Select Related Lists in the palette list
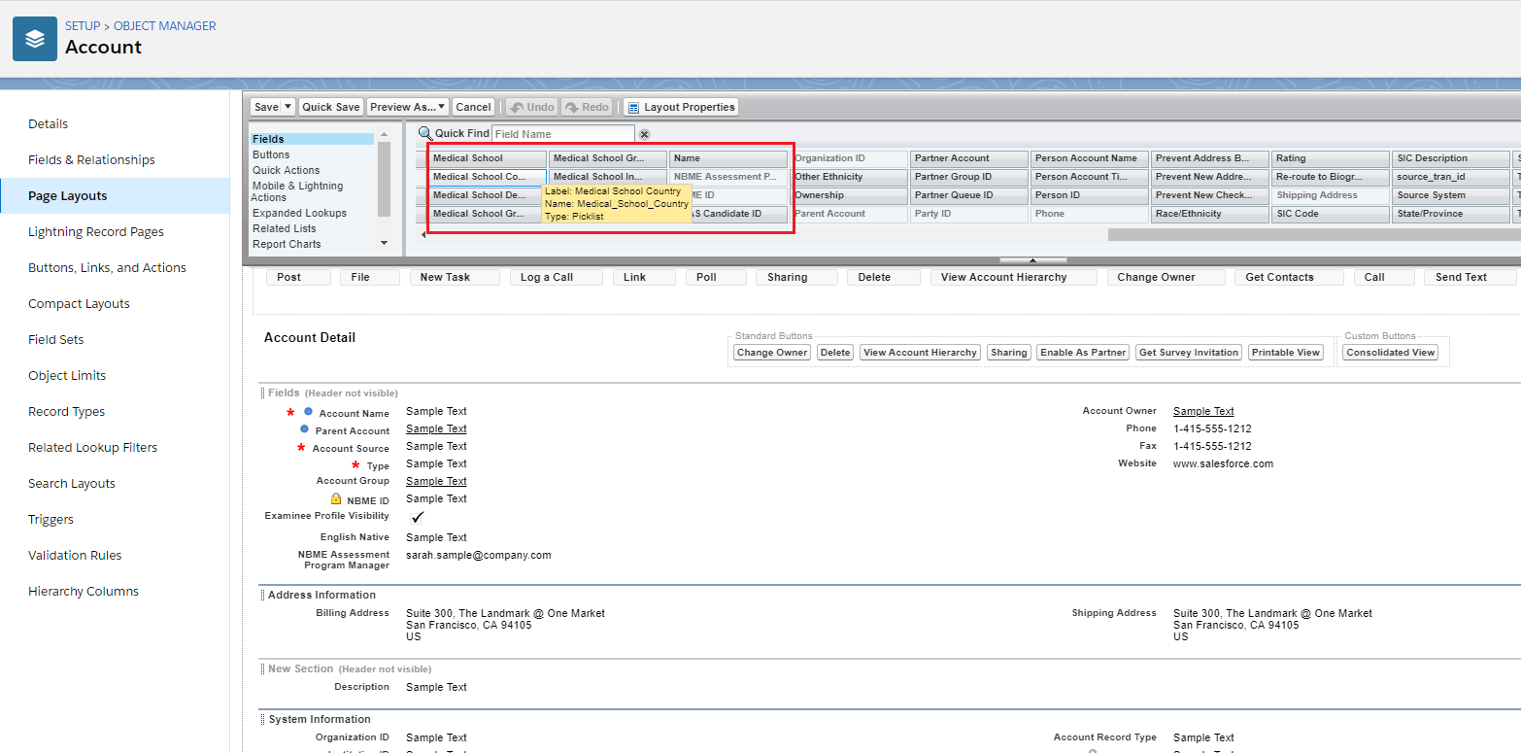Image resolution: width=1521 pixels, height=753 pixels. (286, 228)
